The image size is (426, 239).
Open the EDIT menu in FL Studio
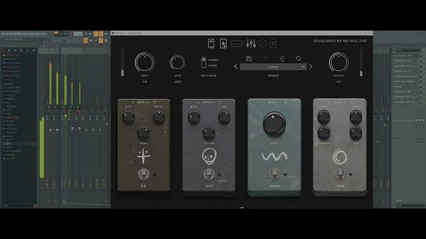[7, 34]
